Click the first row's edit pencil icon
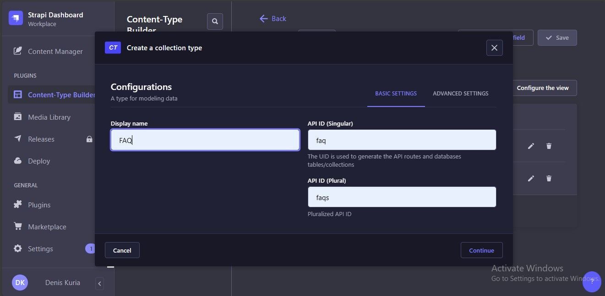This screenshot has width=605, height=296. click(x=531, y=146)
